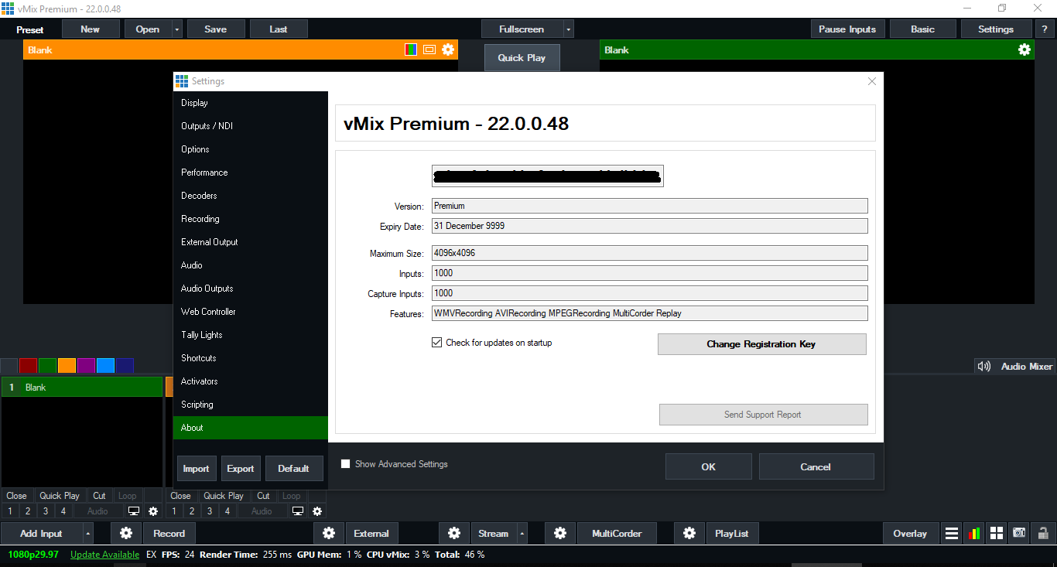
Task: Toggle Loop on Blank input 1
Action: [x=128, y=496]
